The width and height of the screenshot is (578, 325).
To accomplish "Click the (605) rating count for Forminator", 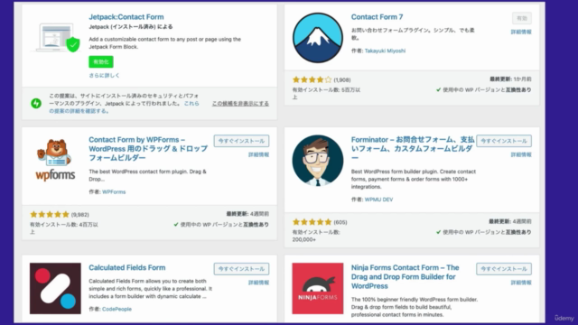I will tap(340, 222).
